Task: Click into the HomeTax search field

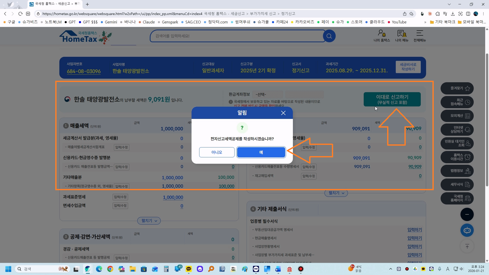Action: click(237, 36)
